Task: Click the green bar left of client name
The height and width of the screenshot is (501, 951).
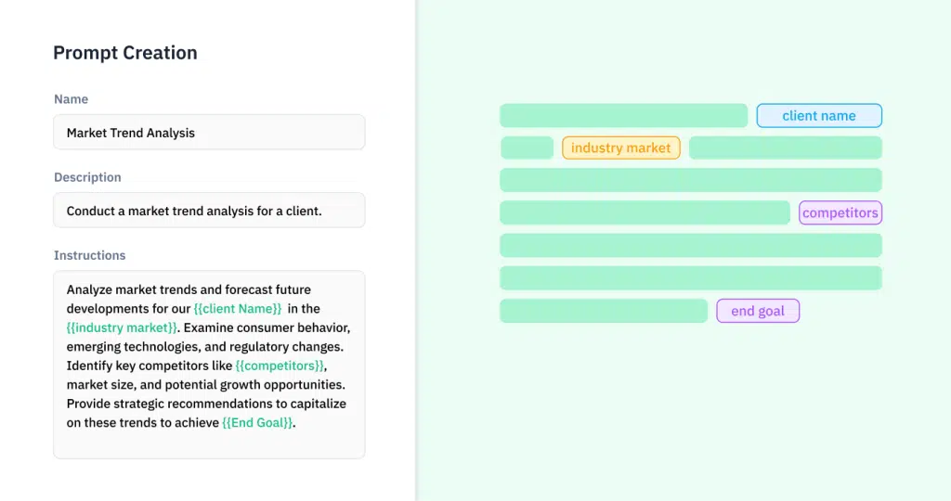Action: click(623, 116)
